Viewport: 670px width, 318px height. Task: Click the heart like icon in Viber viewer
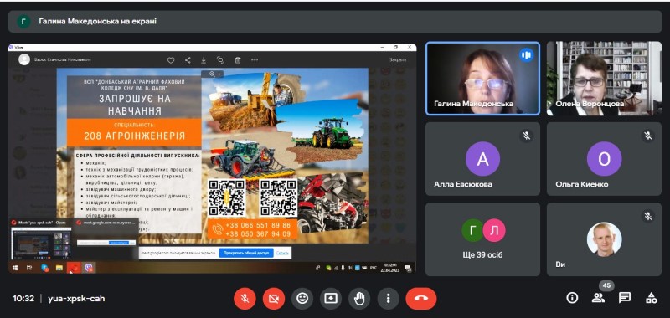tap(171, 60)
